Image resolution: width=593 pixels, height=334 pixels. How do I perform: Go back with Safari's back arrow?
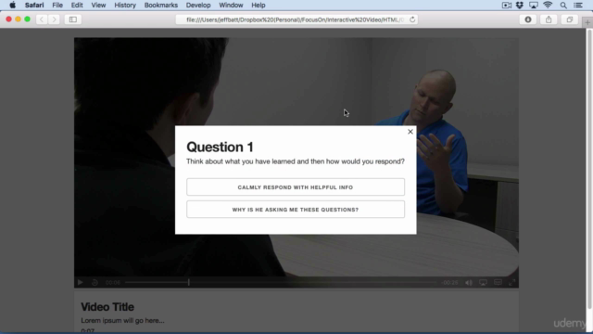(x=42, y=19)
